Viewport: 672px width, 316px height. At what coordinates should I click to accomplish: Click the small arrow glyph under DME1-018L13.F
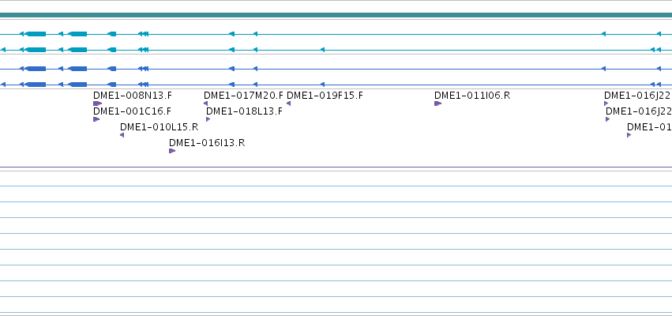[x=208, y=119]
